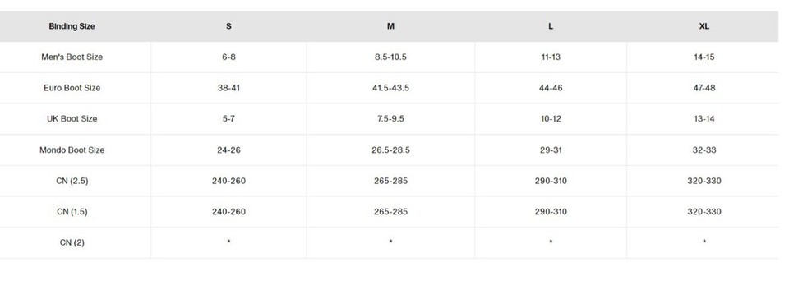Select the M column header
789x299 pixels.
coord(390,26)
